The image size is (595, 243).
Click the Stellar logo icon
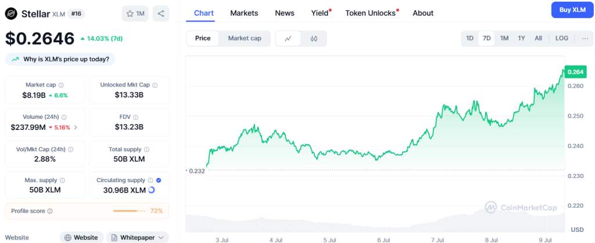pyautogui.click(x=11, y=13)
